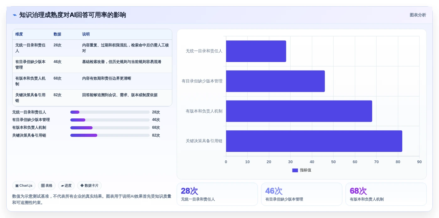Open the 68次 data card
439x218 pixels.
pos(386,194)
